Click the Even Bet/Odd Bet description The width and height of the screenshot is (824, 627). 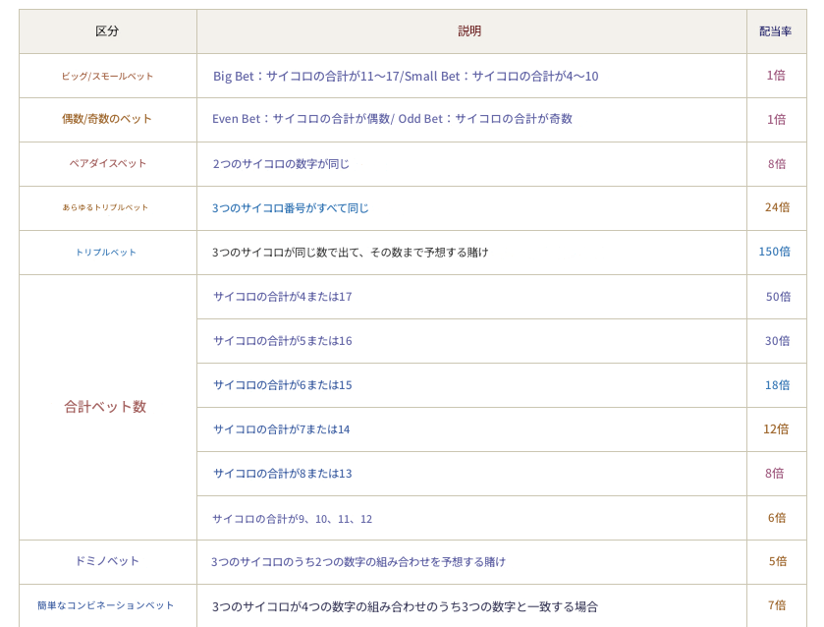tap(392, 119)
